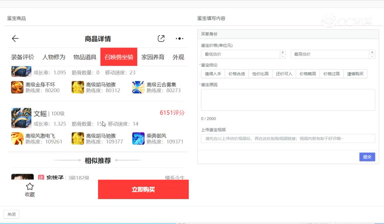Submit appraisal with the 提交 button
Screen dimensions: 384x224
point(367,157)
